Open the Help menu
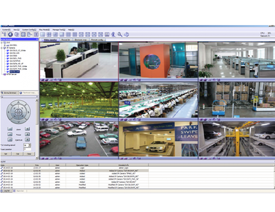Viewport: 275px width, 212px height. pyautogui.click(x=71, y=29)
